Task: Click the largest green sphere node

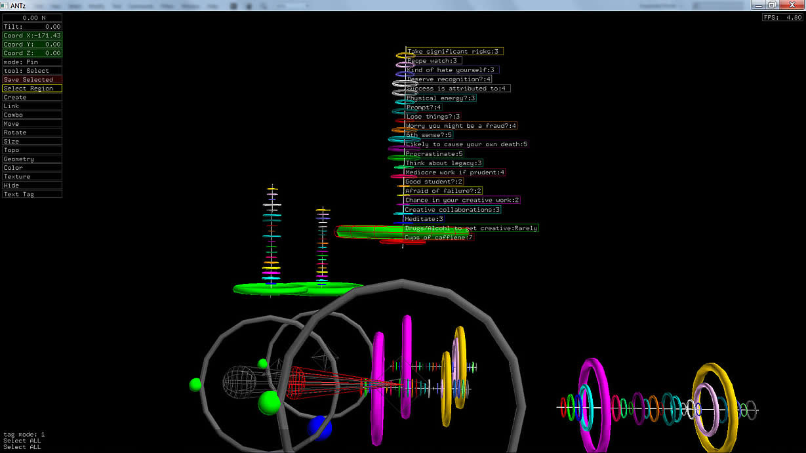Action: 269,403
